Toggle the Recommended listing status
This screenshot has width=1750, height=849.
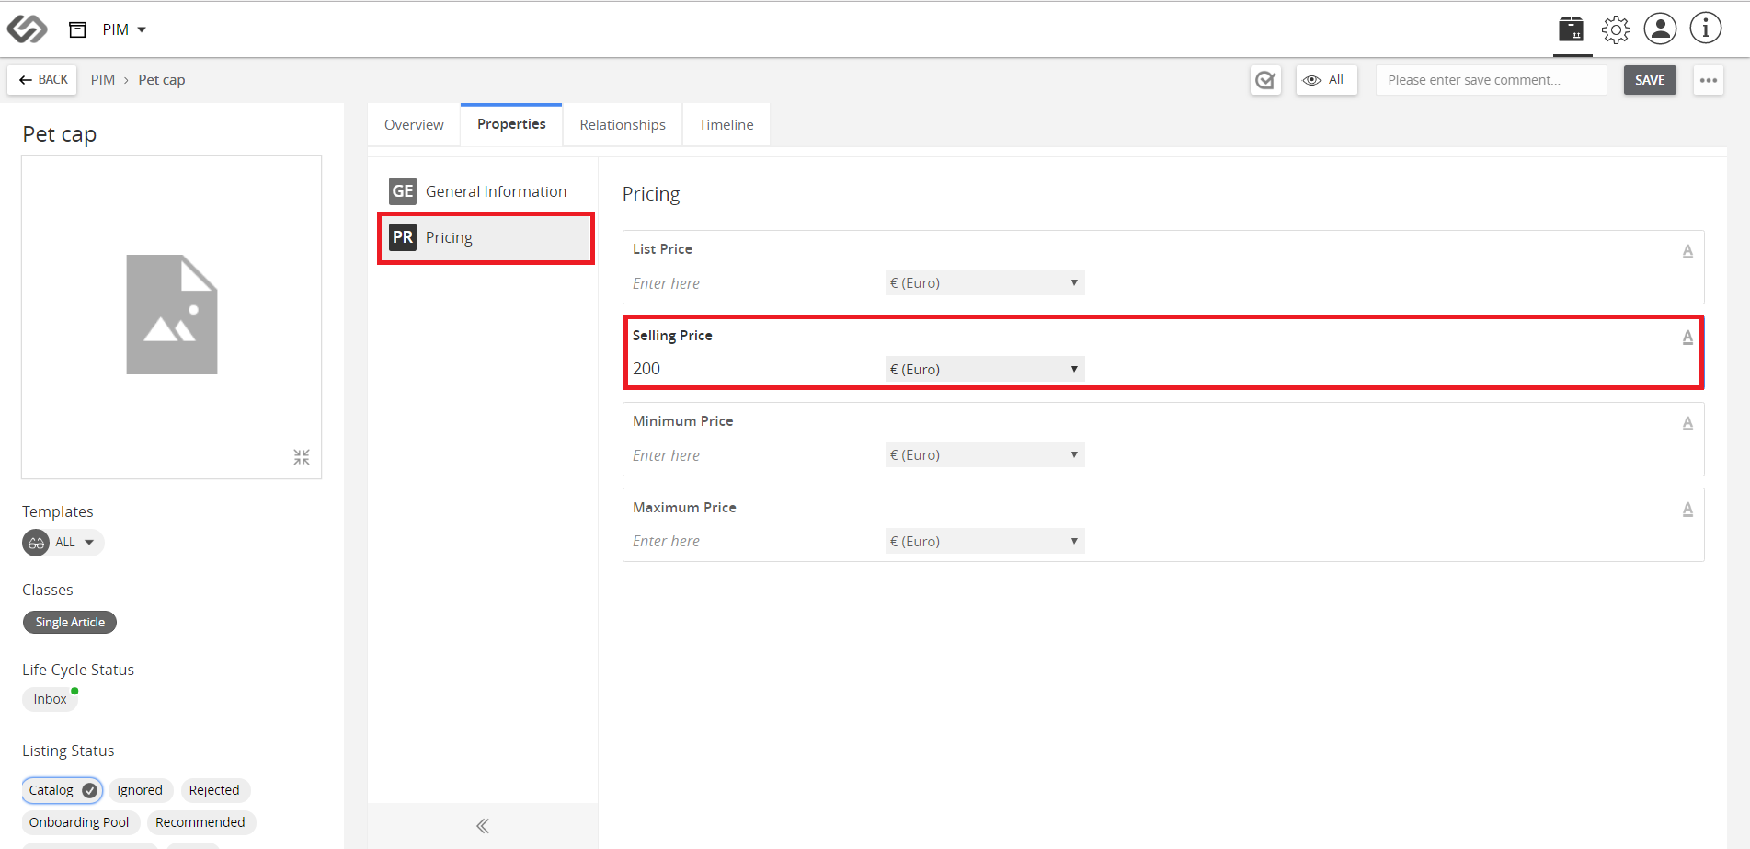200,822
